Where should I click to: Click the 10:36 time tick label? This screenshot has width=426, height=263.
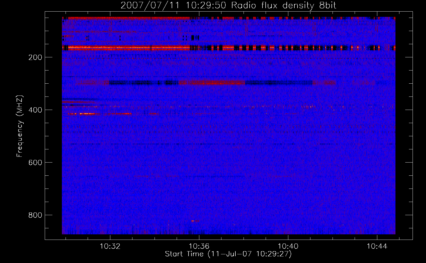(x=199, y=246)
